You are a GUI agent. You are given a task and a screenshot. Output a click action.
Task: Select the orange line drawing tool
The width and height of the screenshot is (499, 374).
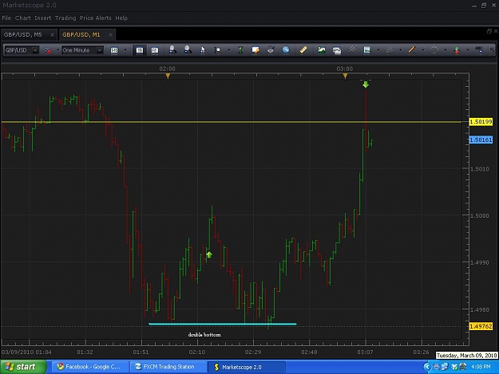[412, 50]
